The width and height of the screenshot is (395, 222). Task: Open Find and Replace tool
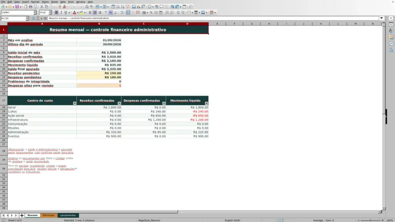click(x=87, y=7)
